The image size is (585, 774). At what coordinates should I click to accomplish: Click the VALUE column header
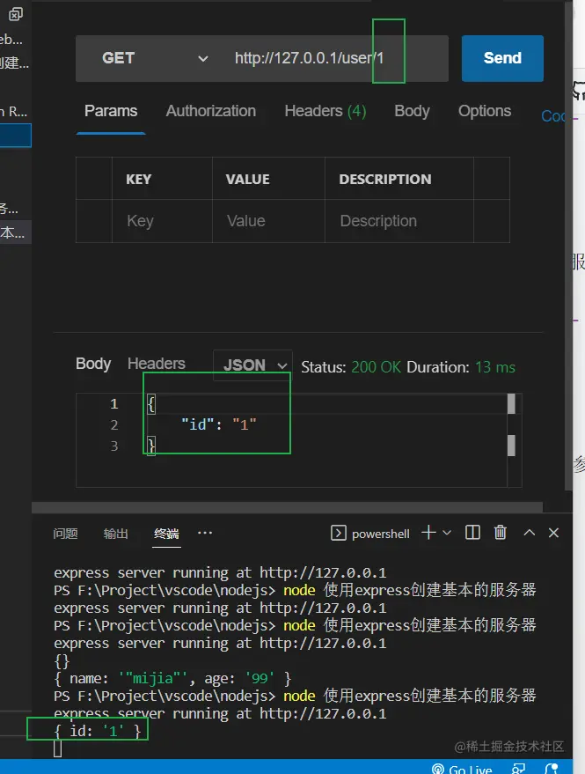[247, 179]
